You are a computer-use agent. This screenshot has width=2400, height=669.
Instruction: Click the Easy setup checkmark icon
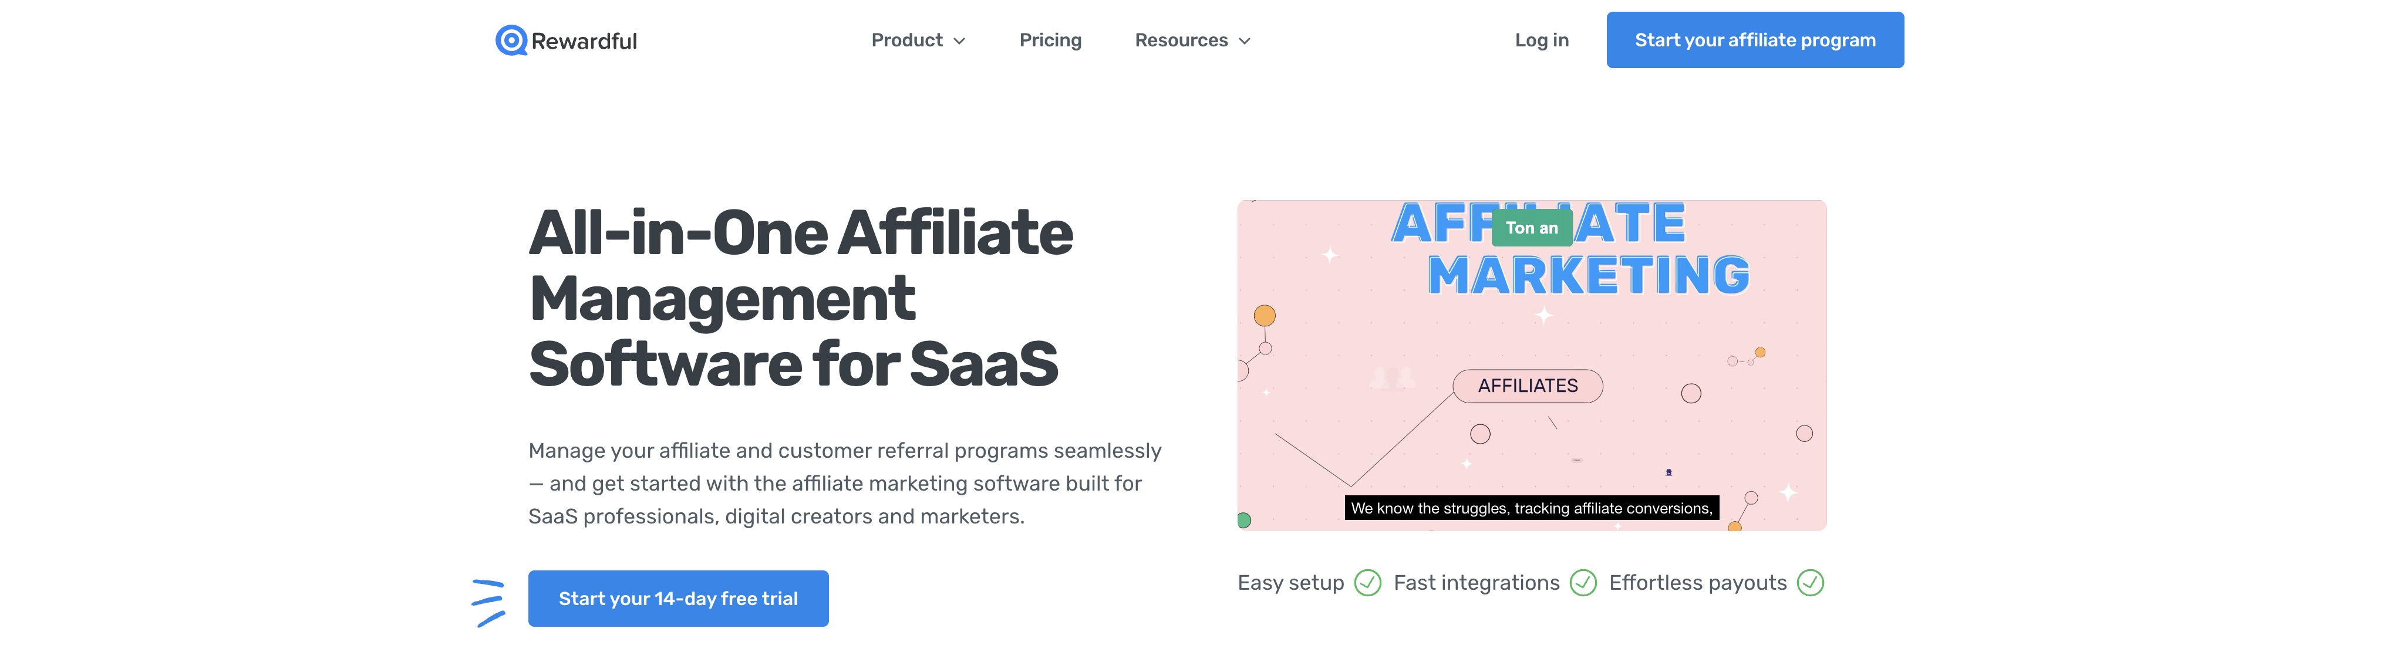(x=1367, y=582)
